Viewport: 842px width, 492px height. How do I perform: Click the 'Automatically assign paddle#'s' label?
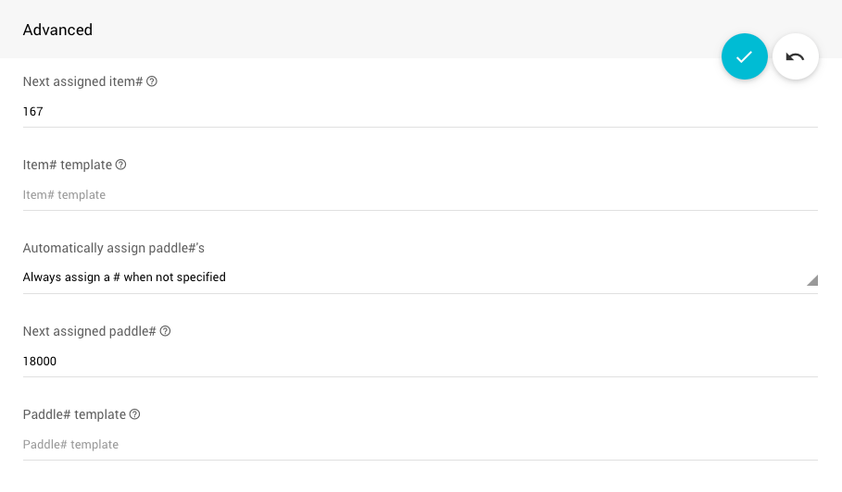[x=113, y=248]
